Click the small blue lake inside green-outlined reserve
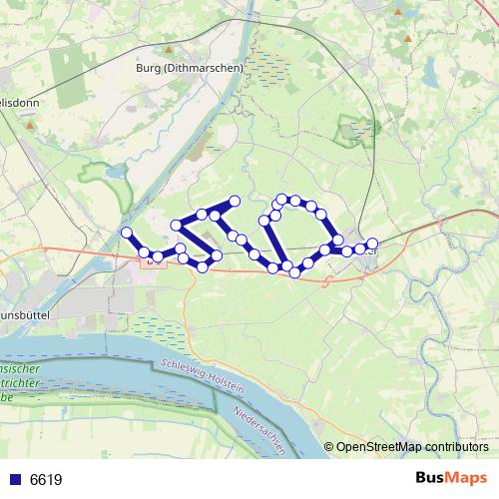This screenshot has width=499, height=499. [115, 173]
